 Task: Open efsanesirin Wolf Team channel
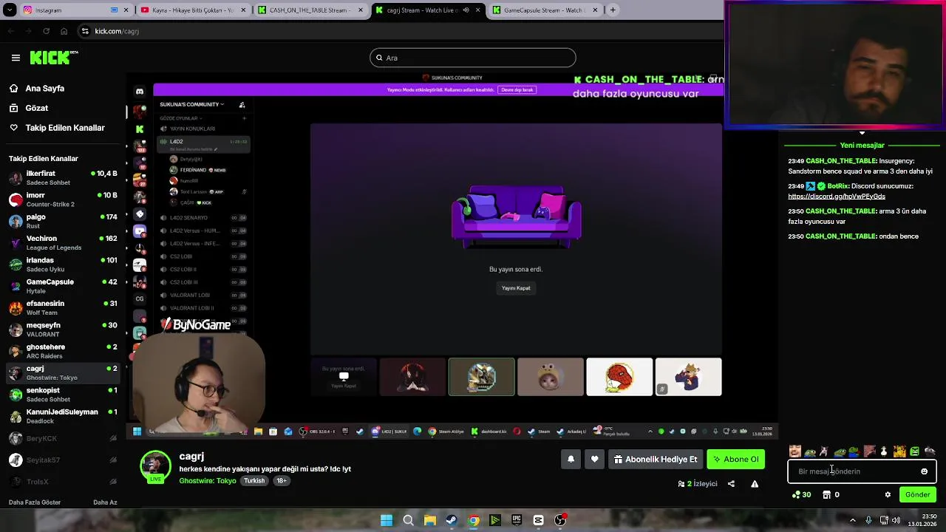tap(63, 307)
